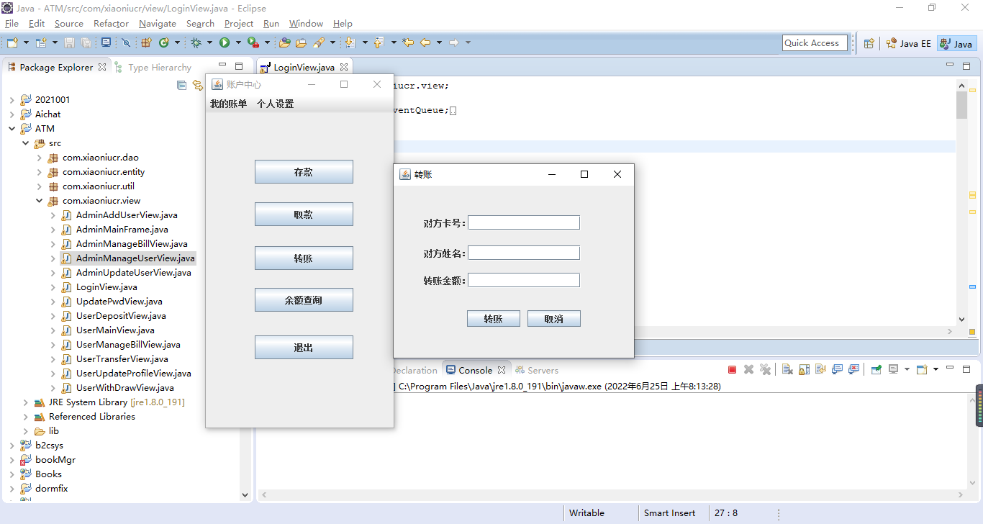Click the Open Console monitor icon in main toolbar
Image resolution: width=983 pixels, height=524 pixels.
pyautogui.click(x=106, y=42)
